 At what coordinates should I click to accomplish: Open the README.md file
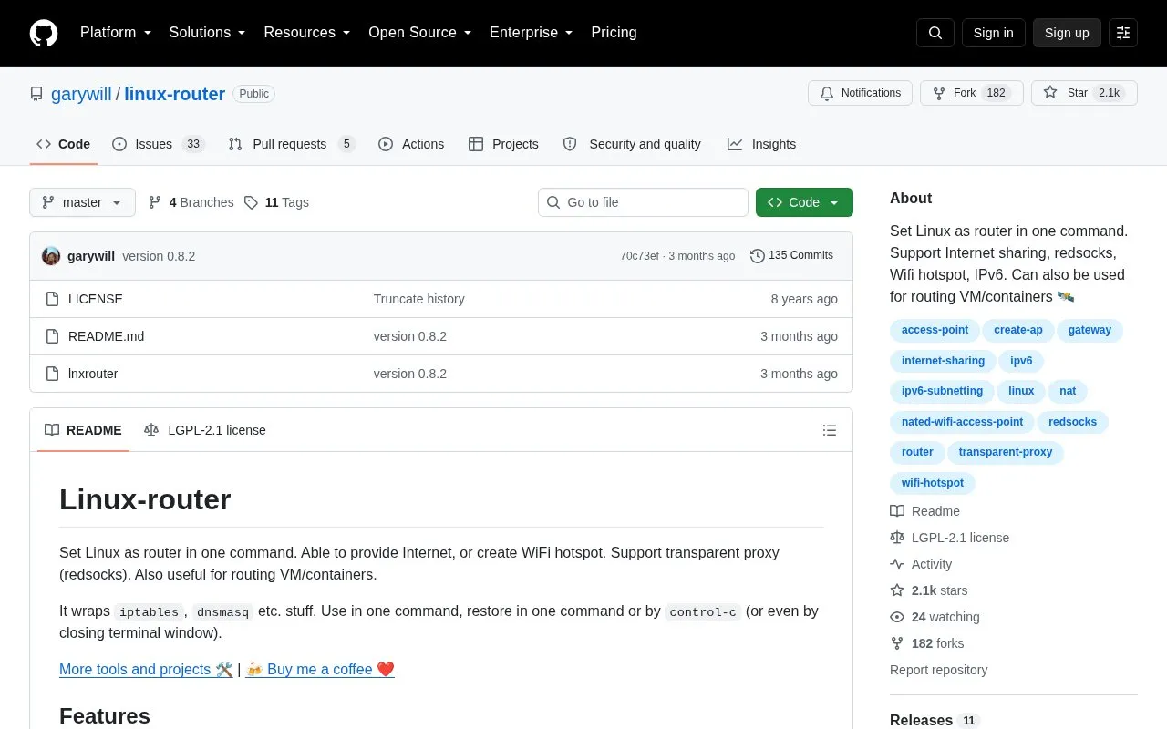[x=106, y=336]
